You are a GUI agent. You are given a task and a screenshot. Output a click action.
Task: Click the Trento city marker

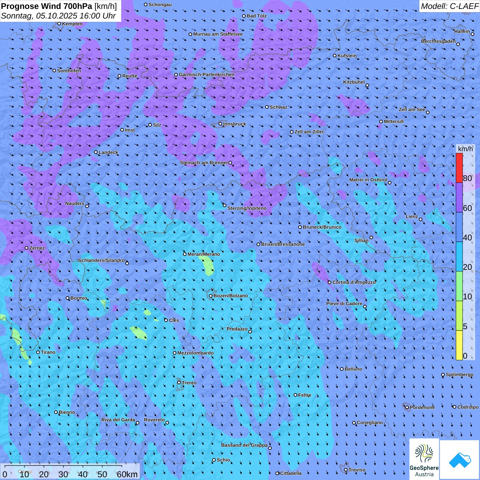point(179,383)
